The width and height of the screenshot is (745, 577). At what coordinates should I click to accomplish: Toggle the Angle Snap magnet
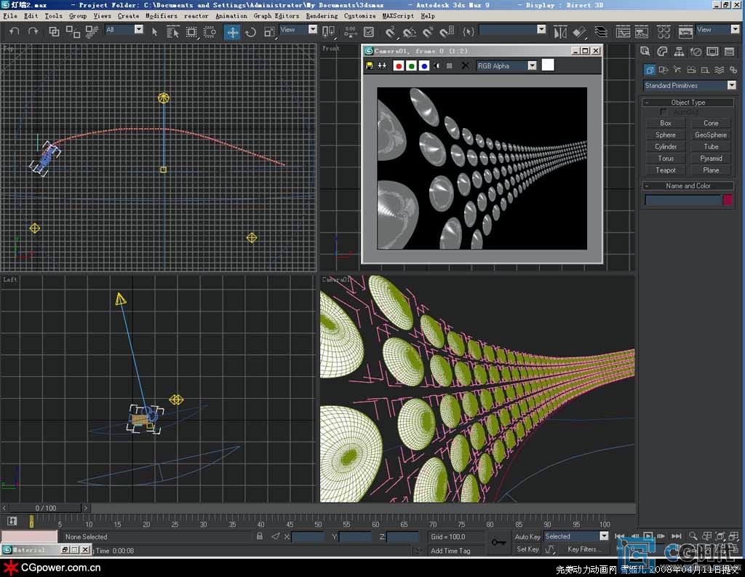[409, 32]
